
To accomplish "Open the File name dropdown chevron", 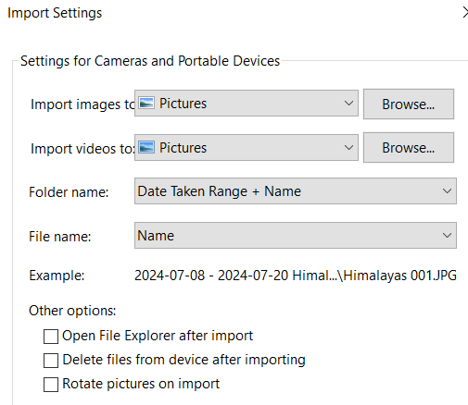I will coord(447,236).
